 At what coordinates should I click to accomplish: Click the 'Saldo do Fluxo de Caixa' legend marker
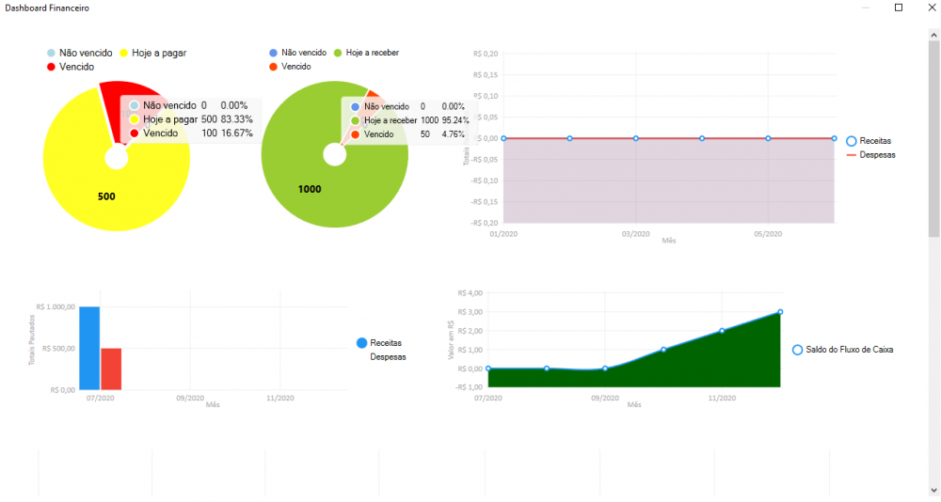[x=798, y=350]
